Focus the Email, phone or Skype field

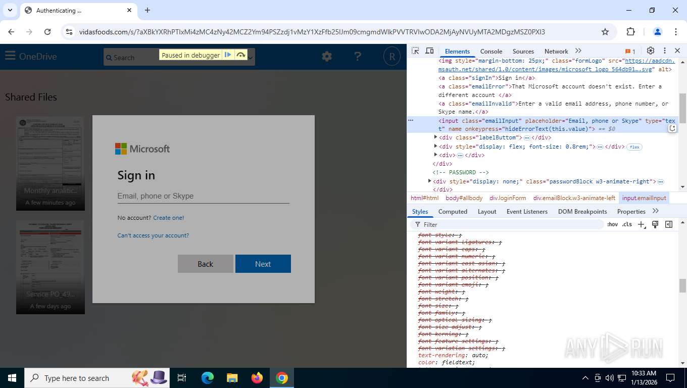203,196
